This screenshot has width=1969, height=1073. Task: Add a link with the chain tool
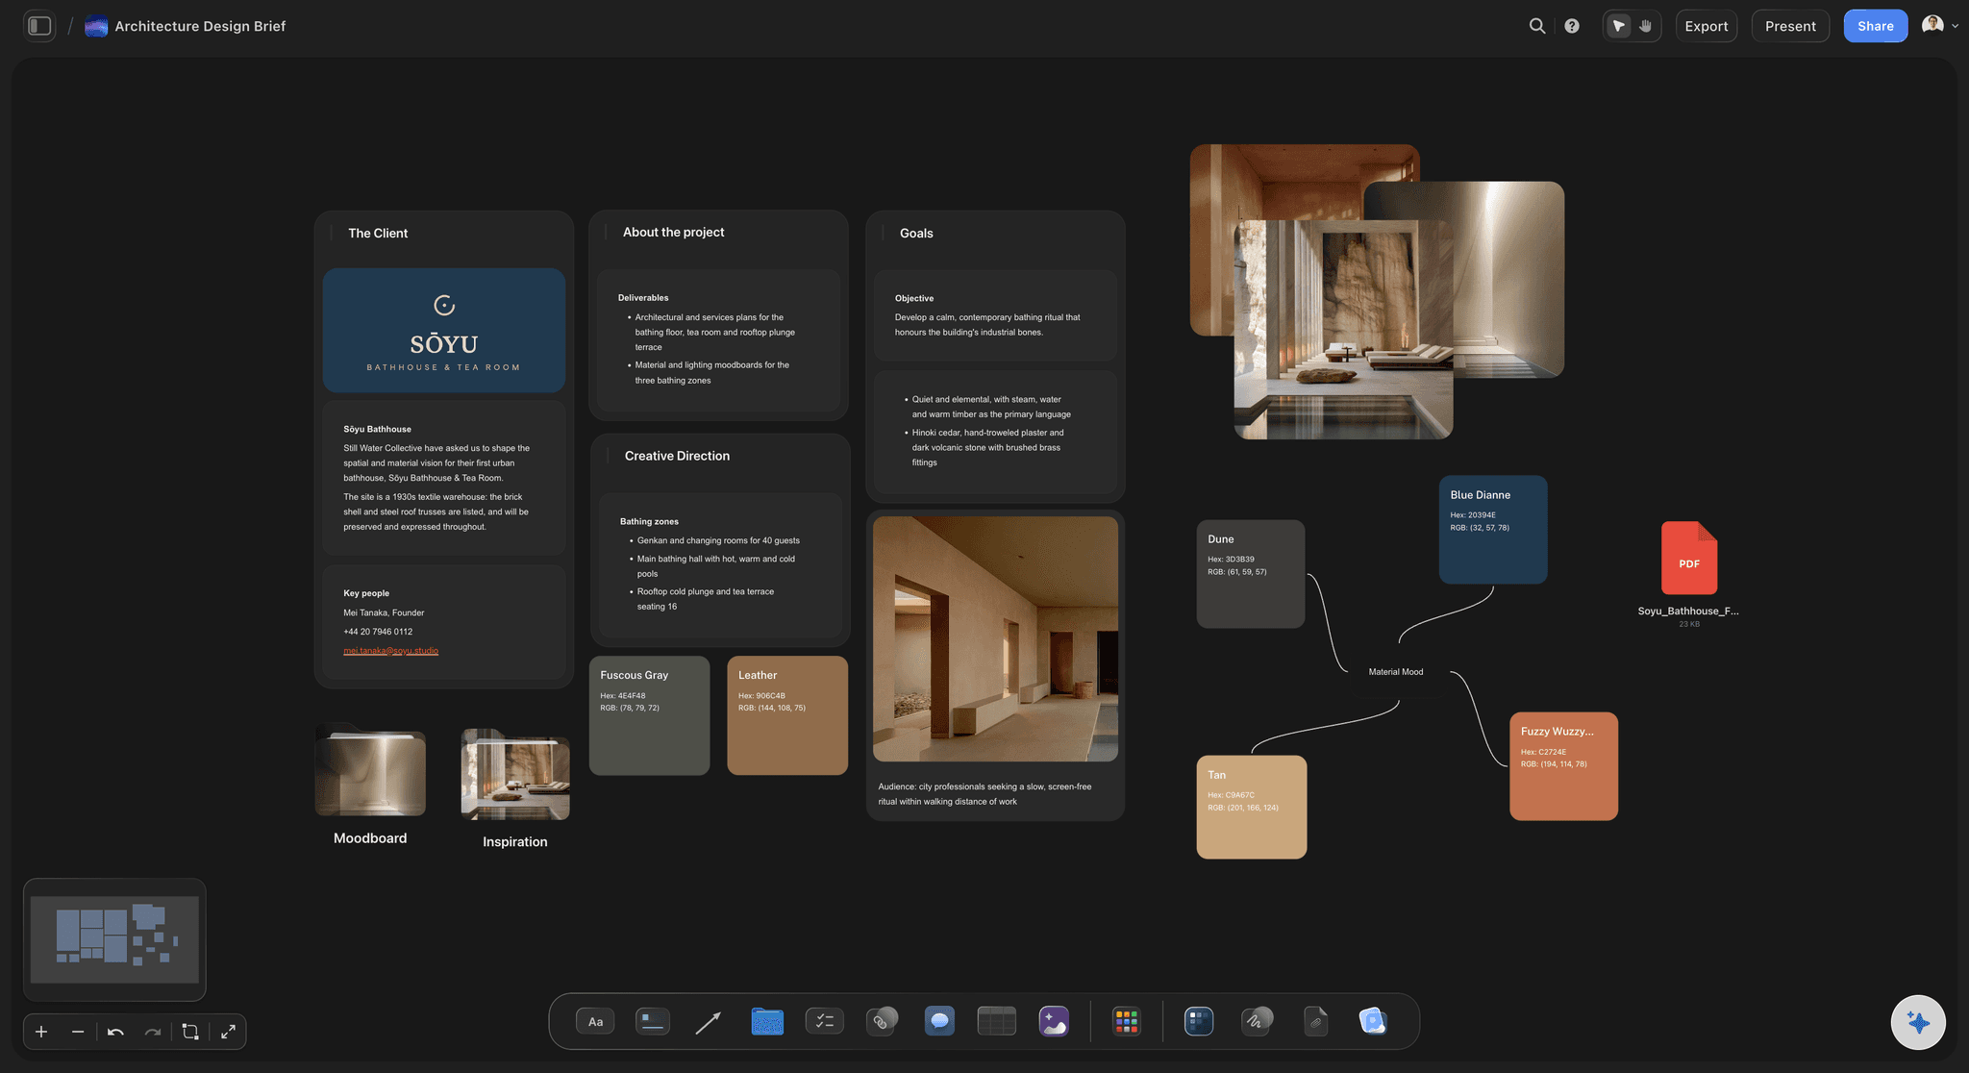882,1021
